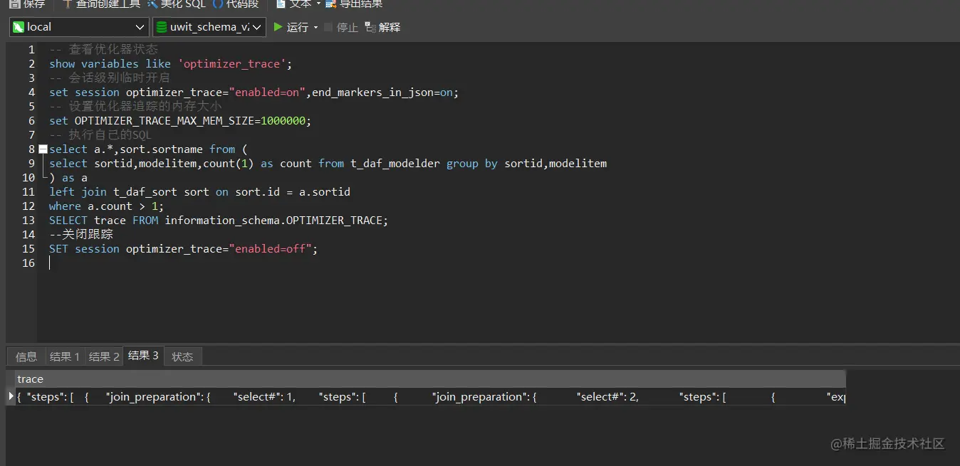Switch to the 结果 1 tab
Screen dimensions: 960x466
(x=65, y=356)
